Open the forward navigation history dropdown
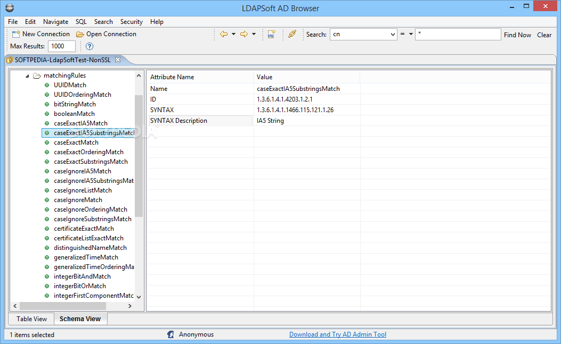561x344 pixels. click(254, 34)
